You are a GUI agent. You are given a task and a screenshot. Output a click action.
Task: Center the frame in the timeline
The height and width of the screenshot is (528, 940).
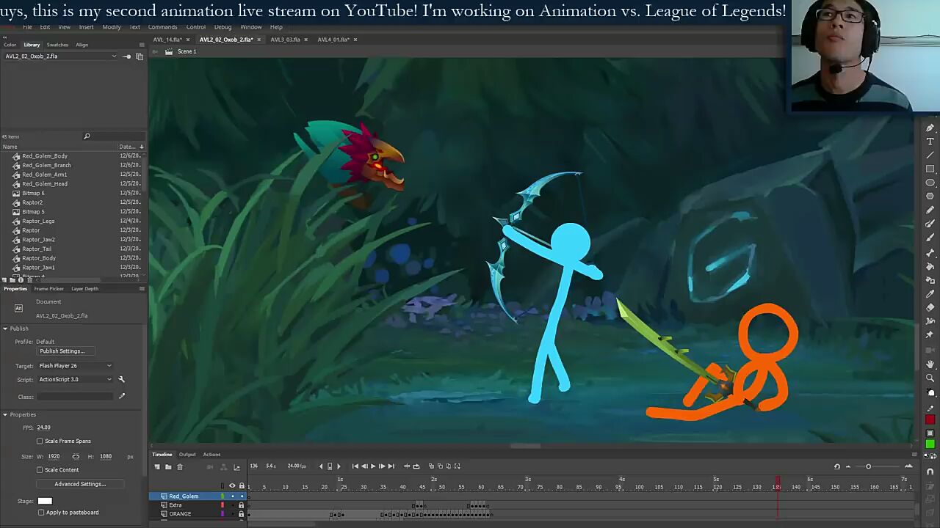coord(406,466)
